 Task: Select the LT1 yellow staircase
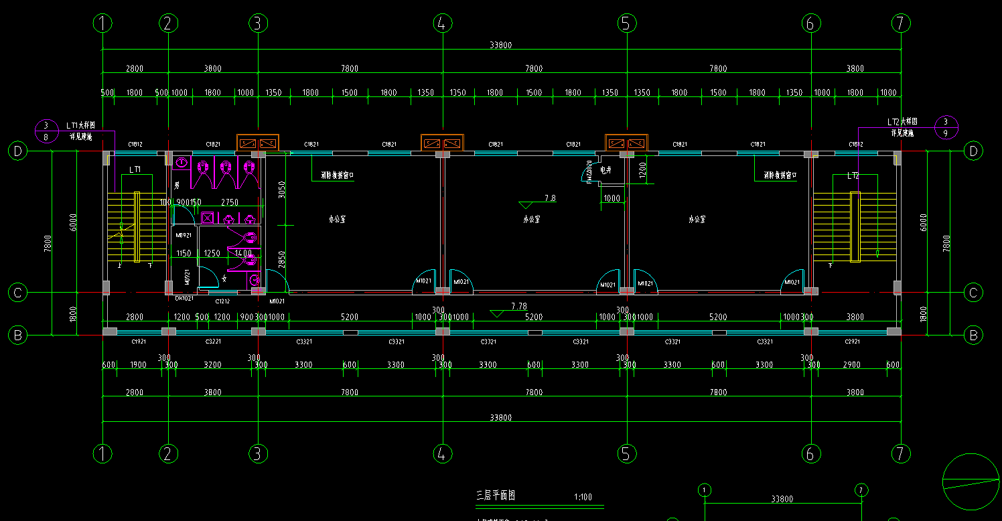tap(137, 227)
